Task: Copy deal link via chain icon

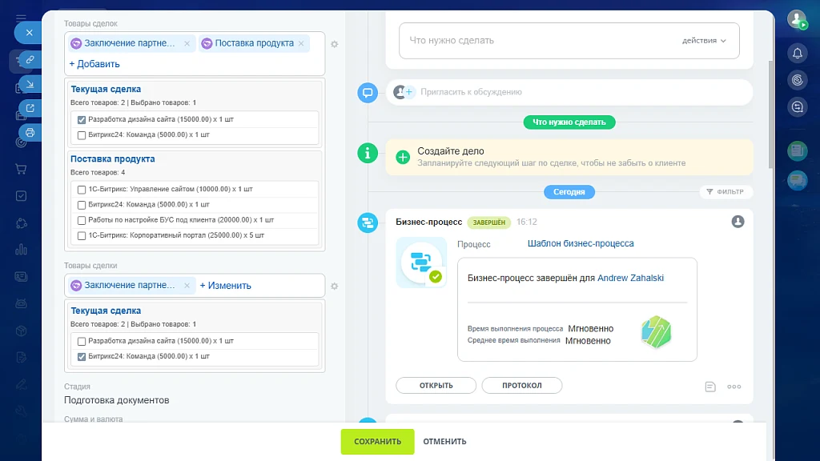Action: (30, 59)
